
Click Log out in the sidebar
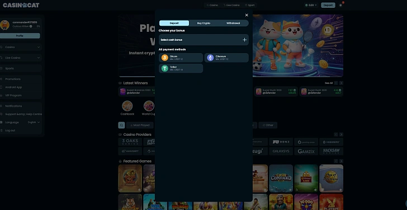pyautogui.click(x=10, y=130)
